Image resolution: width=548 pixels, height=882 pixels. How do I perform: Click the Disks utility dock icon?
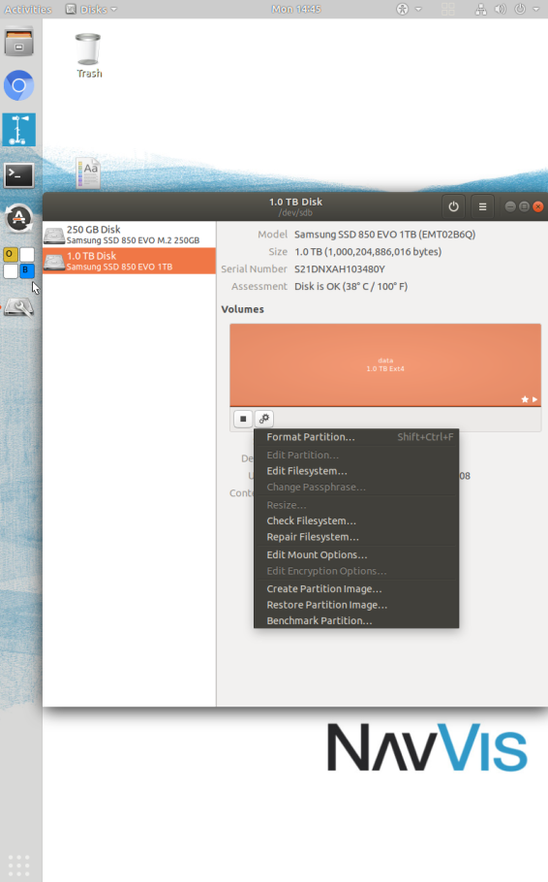pos(18,307)
